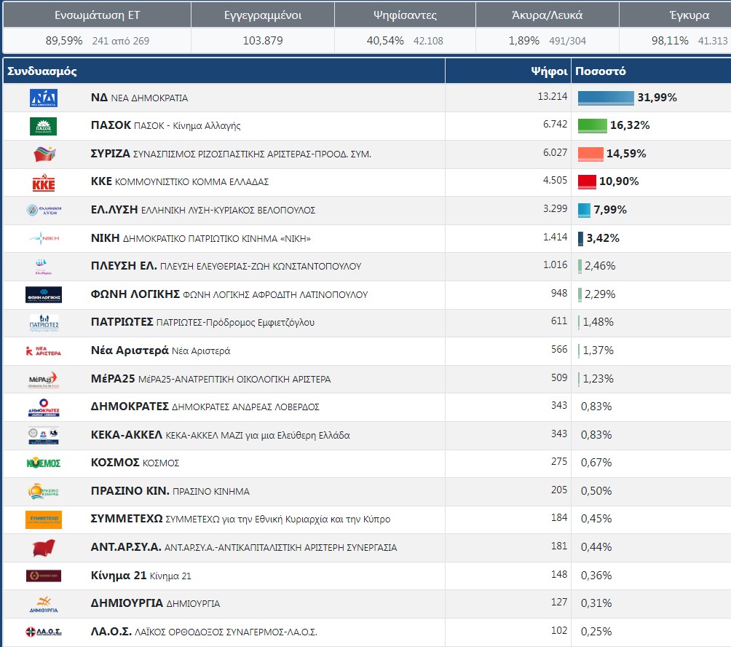Select the ΣΥΡΙΖΑ party logo
The image size is (731, 647).
point(43,154)
